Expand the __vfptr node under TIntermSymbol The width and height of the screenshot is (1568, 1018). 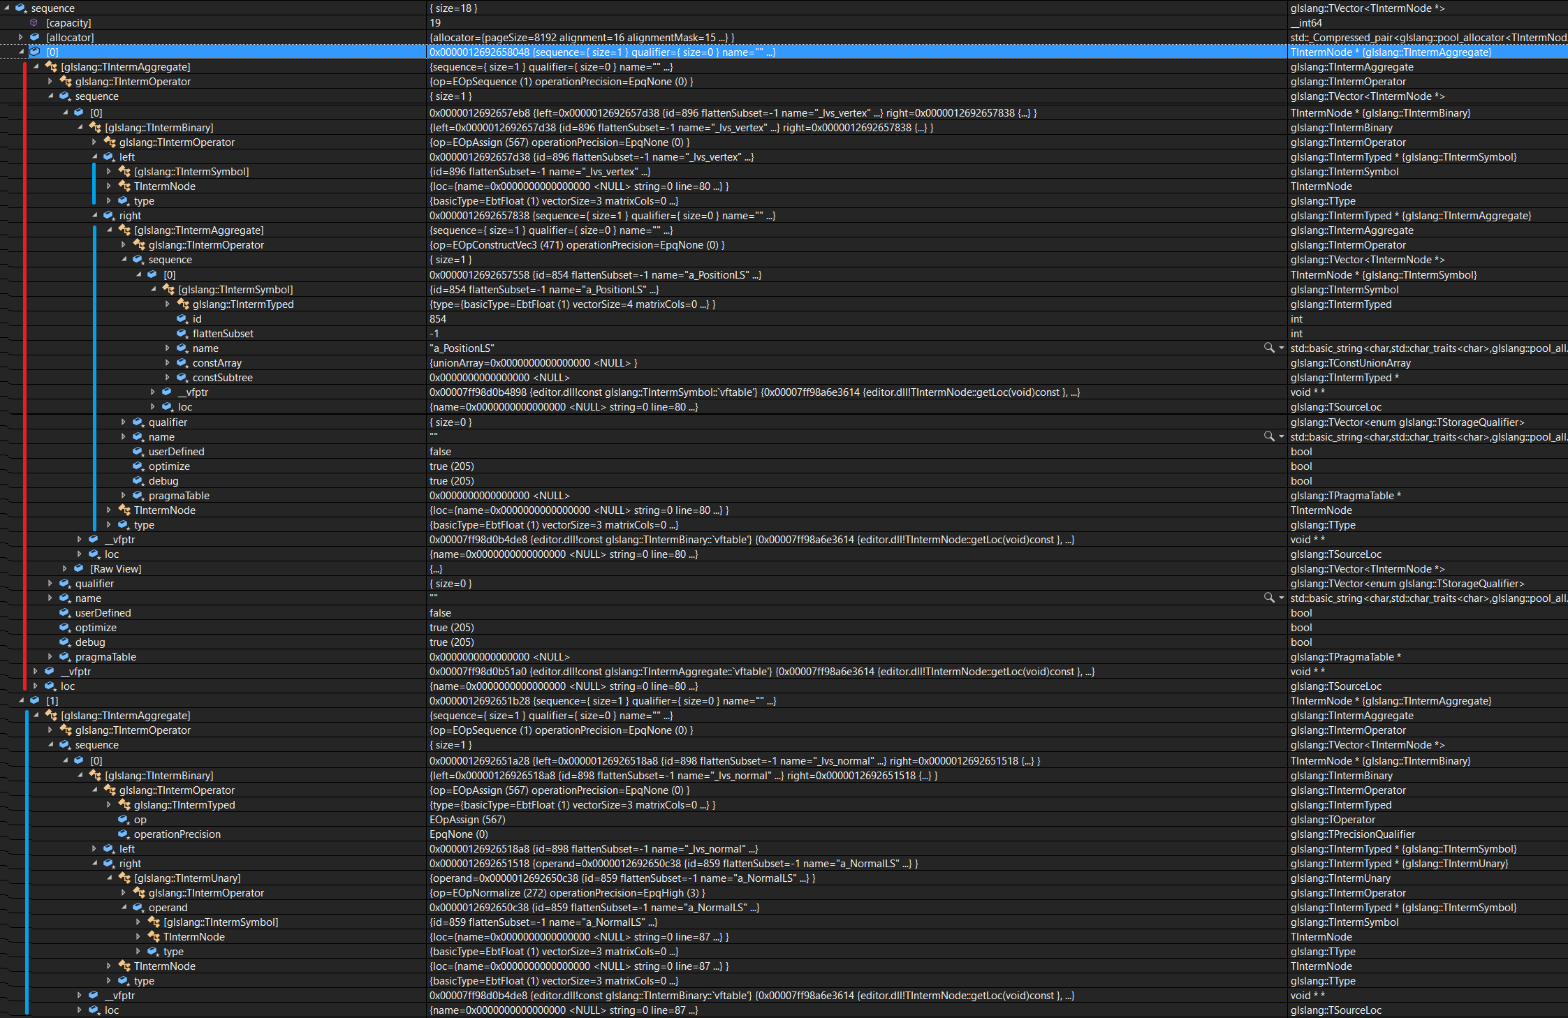tap(153, 392)
